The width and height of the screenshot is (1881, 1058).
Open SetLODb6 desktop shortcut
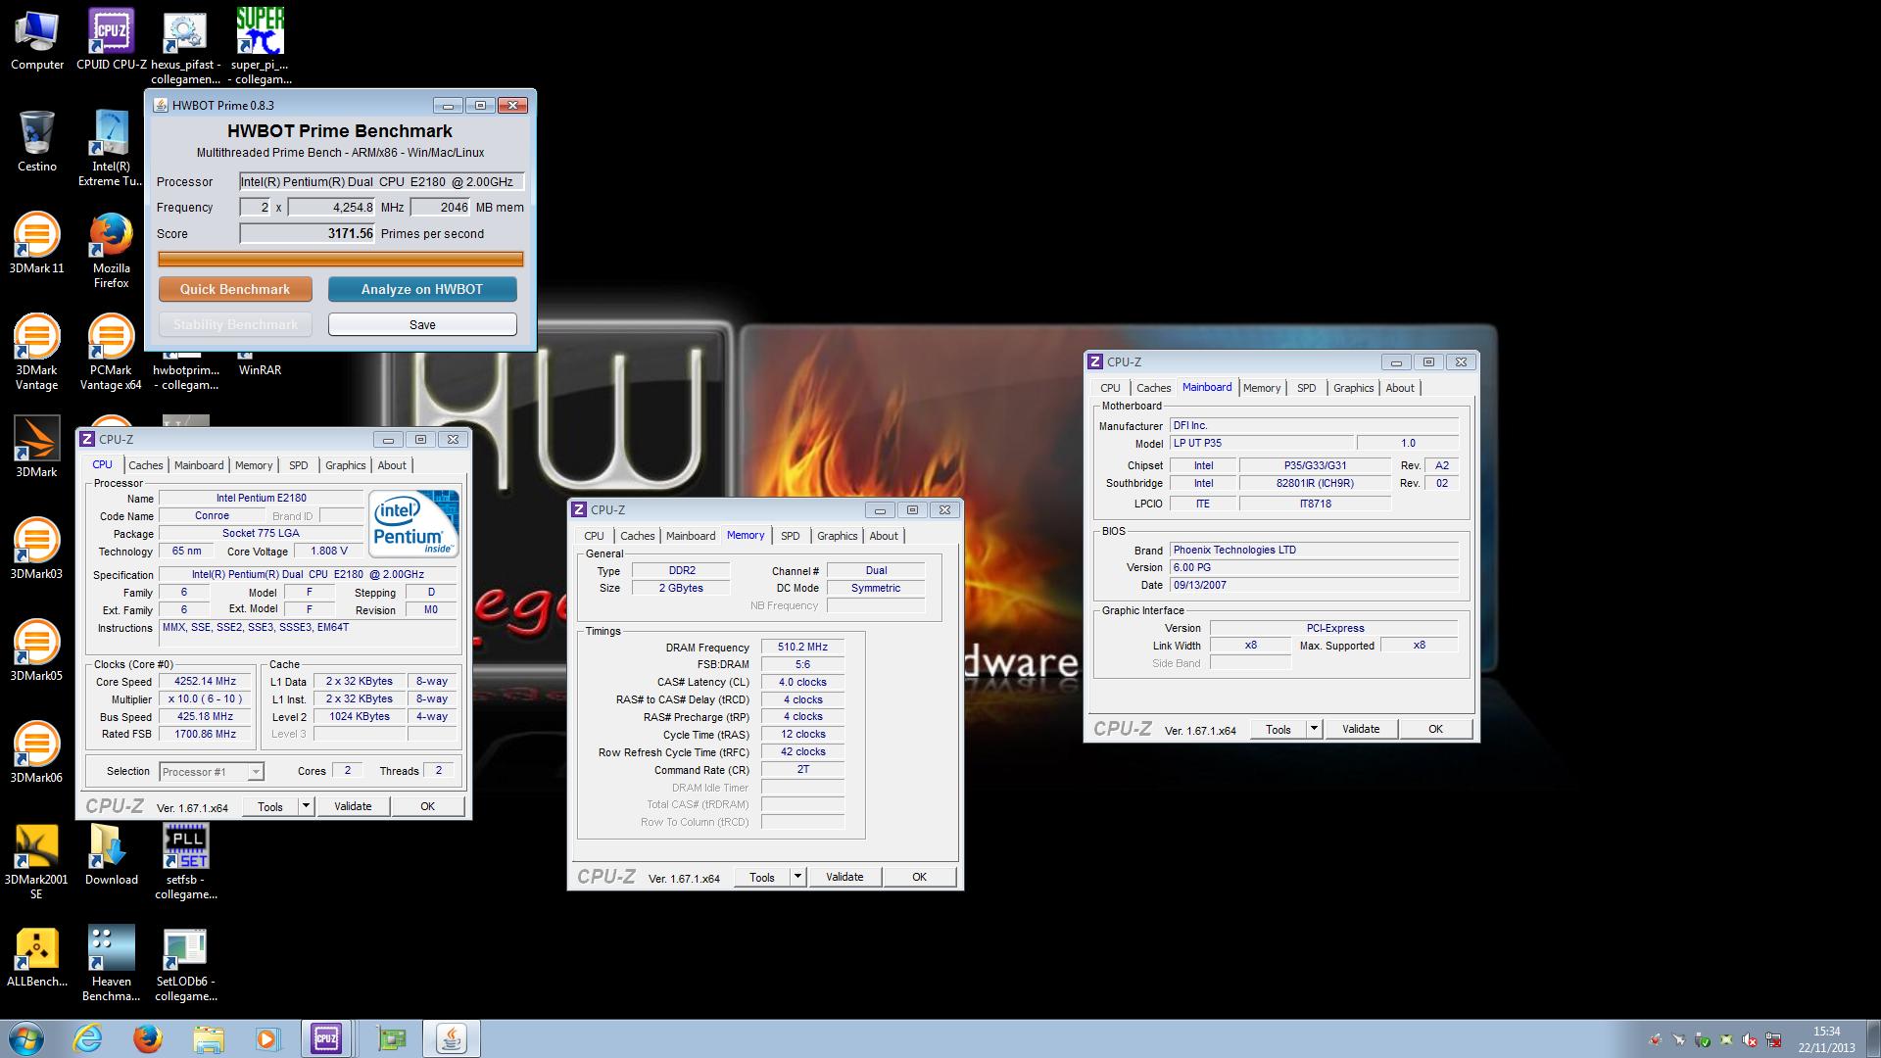[x=186, y=964]
